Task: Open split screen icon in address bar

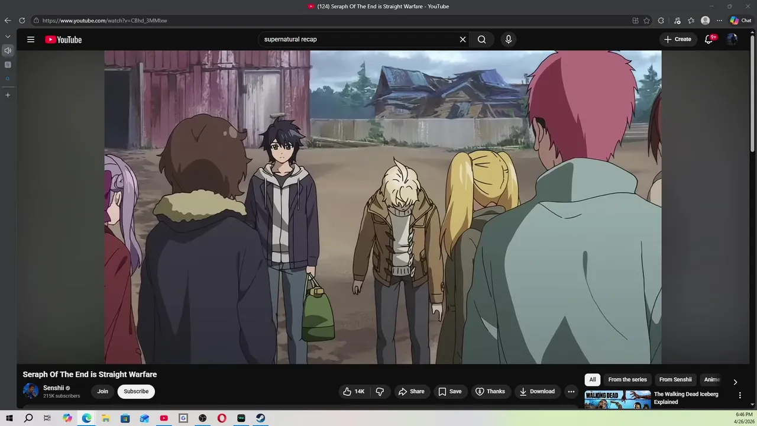Action: coord(635,20)
